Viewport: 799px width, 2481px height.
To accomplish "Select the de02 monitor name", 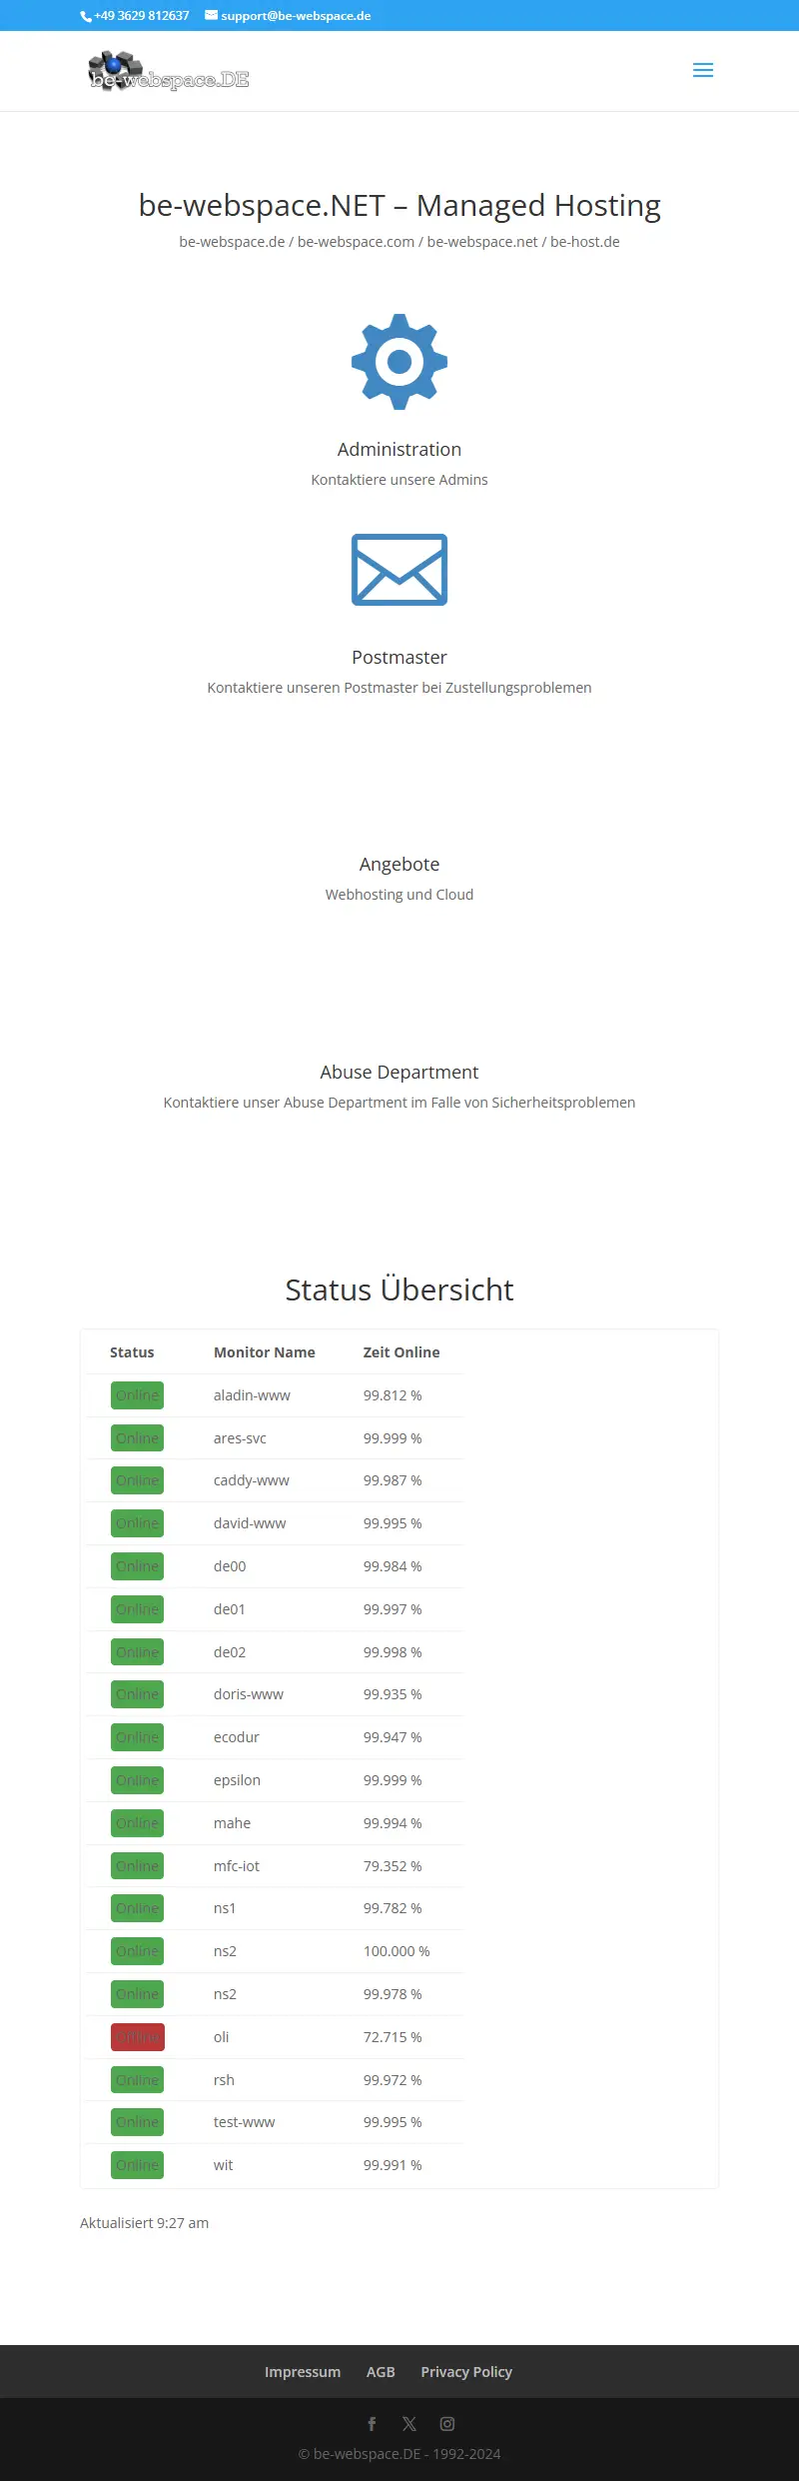I will [x=230, y=1652].
